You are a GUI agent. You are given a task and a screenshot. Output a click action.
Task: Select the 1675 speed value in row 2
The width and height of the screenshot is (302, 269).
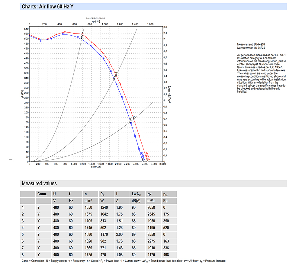88,214
